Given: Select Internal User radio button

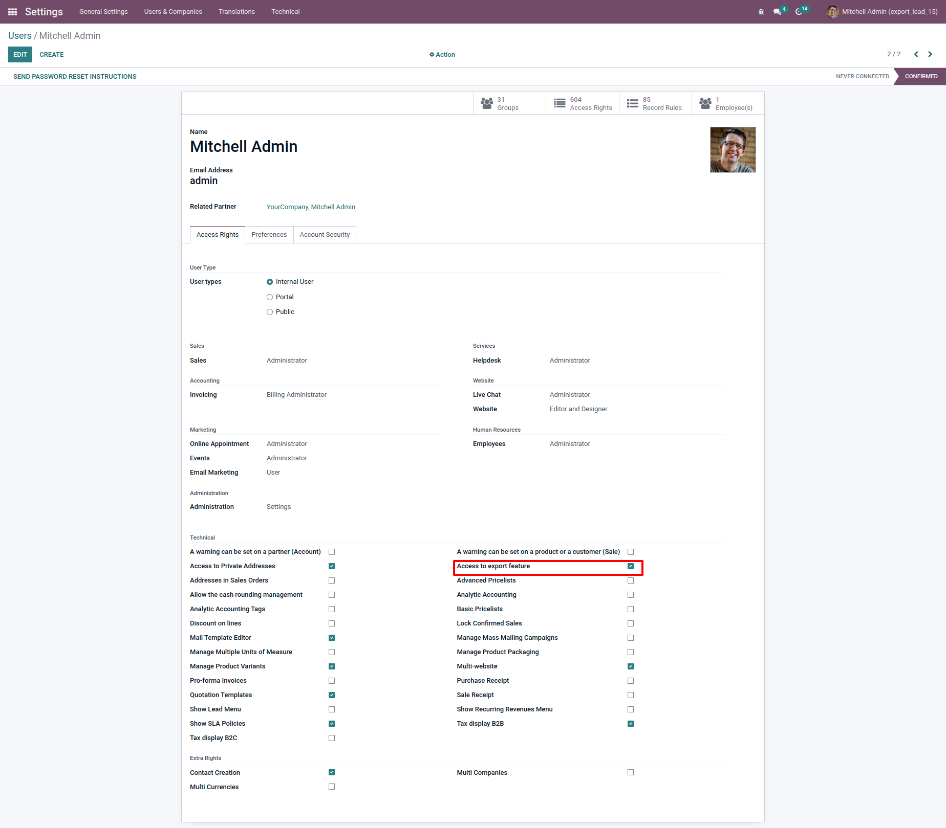Looking at the screenshot, I should [x=270, y=282].
